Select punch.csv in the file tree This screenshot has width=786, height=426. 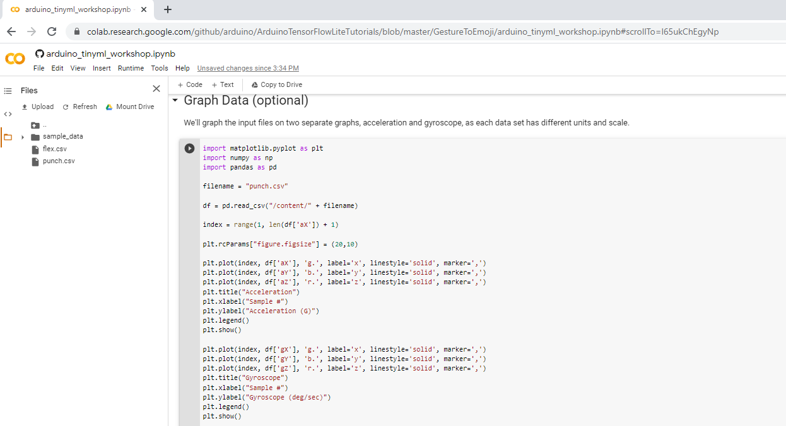click(x=59, y=161)
